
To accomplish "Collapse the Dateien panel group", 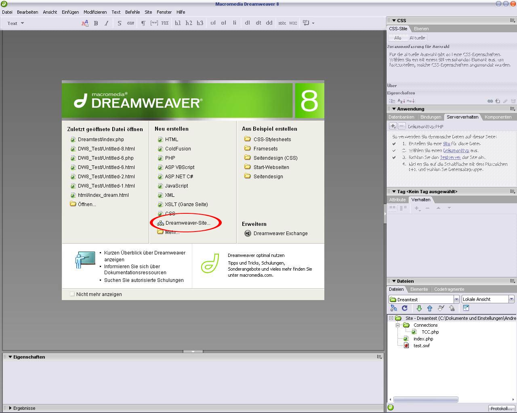I will tap(394, 281).
